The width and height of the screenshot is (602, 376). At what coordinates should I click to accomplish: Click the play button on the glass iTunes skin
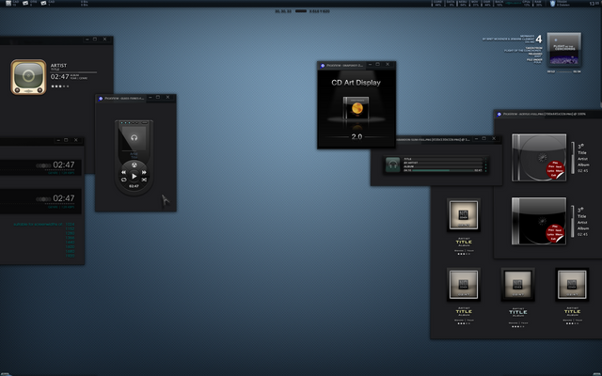coord(134,176)
